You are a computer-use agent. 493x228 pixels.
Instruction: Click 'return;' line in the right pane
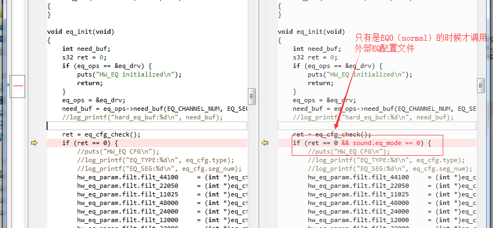(321, 83)
